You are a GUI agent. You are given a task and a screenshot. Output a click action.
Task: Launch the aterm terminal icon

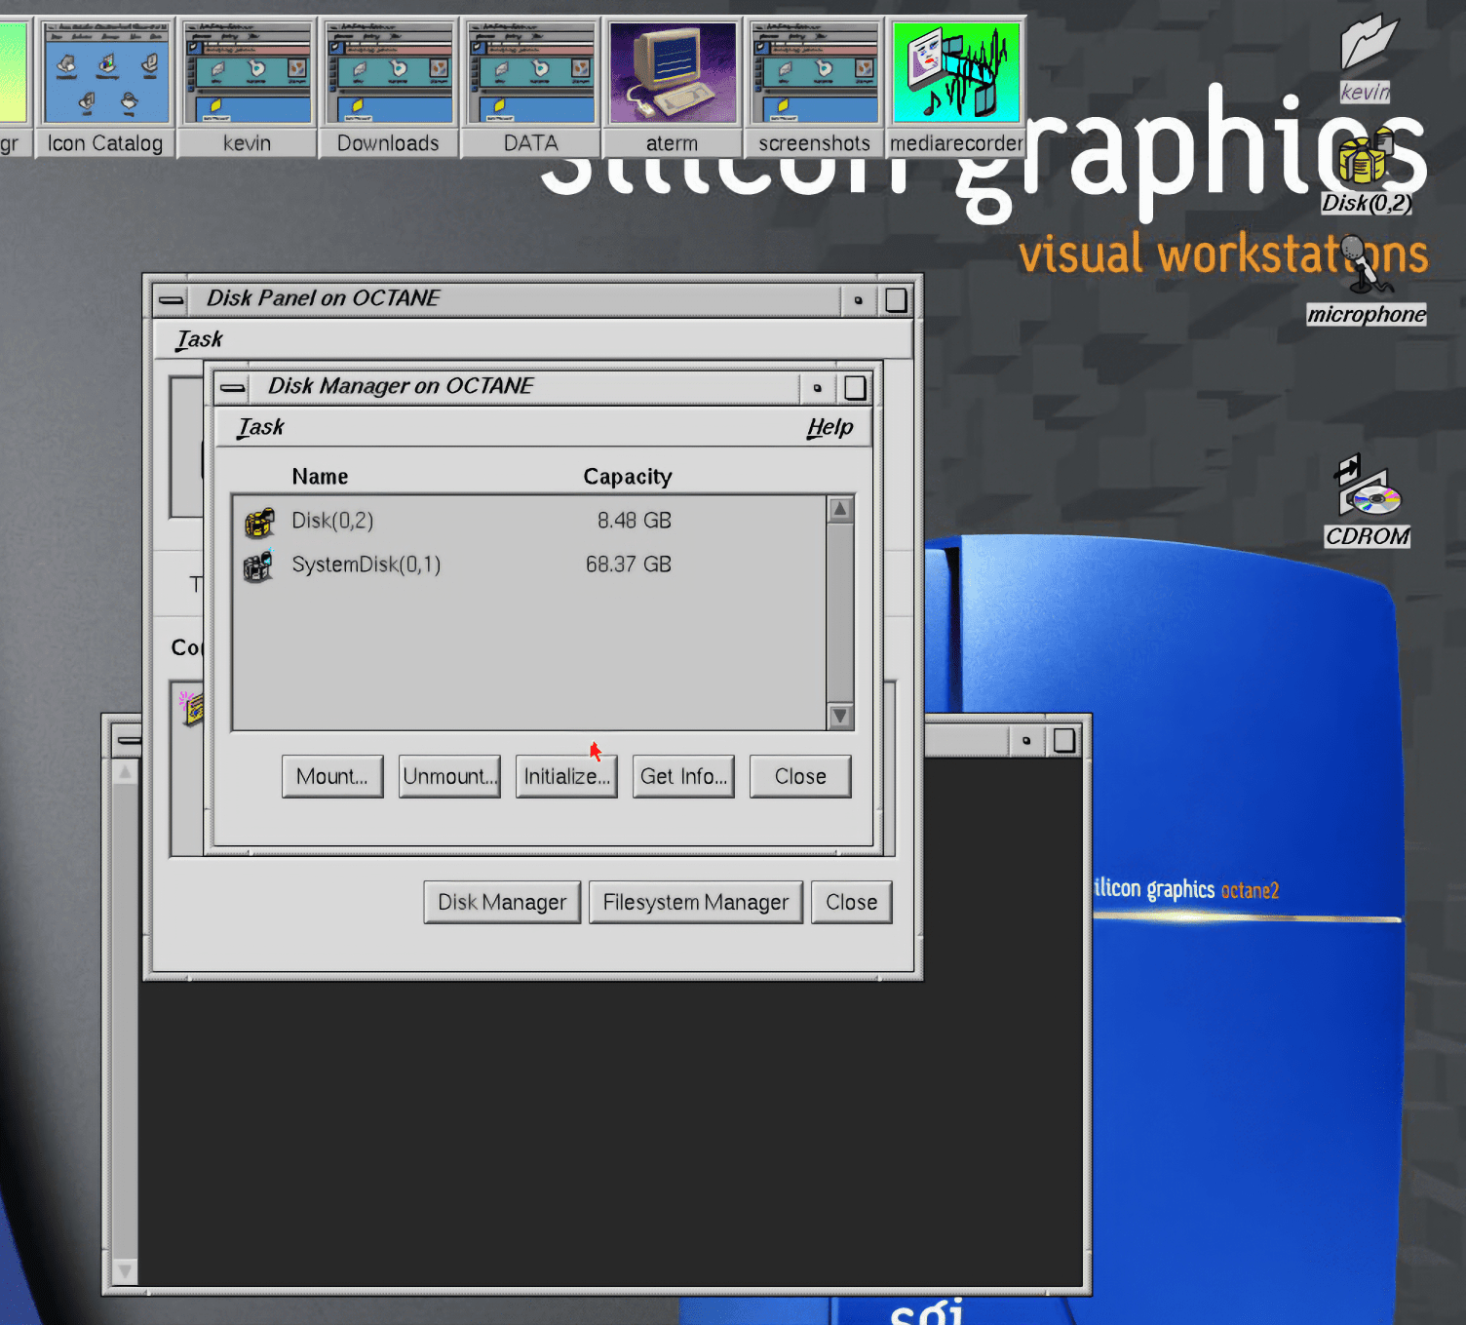click(673, 88)
